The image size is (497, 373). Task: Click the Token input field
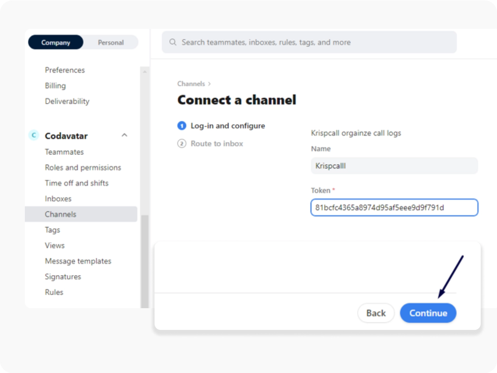(x=394, y=207)
